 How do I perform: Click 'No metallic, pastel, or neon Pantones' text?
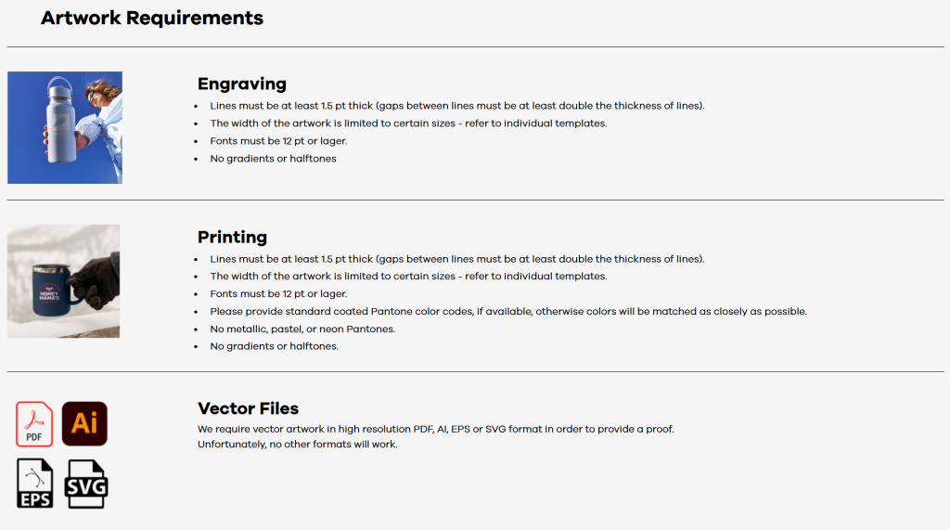(x=302, y=330)
